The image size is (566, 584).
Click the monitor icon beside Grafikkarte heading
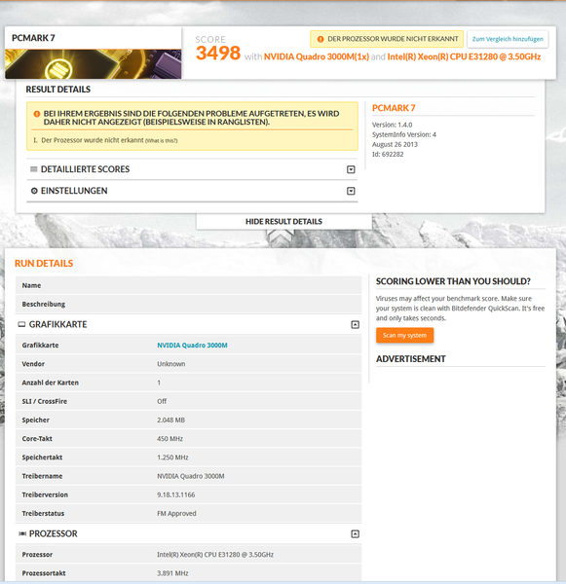(21, 324)
